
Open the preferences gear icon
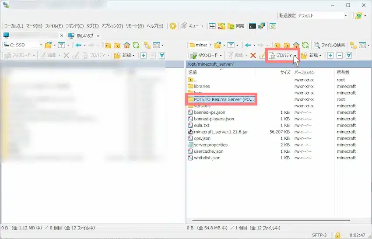173,26
